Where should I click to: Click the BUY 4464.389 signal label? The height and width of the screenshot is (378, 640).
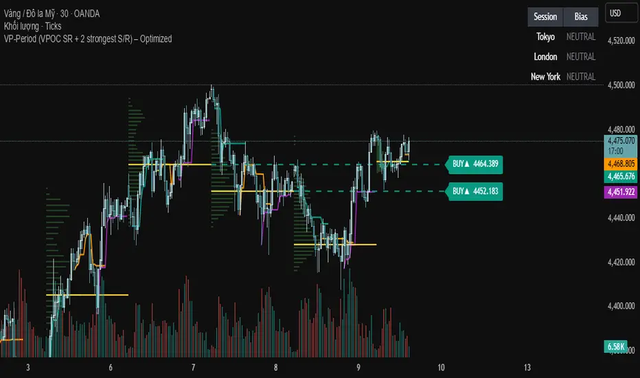point(474,164)
